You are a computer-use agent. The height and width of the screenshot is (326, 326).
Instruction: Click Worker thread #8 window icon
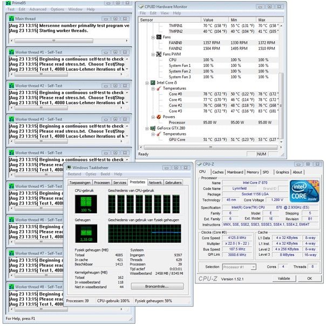pyautogui.click(x=11, y=287)
